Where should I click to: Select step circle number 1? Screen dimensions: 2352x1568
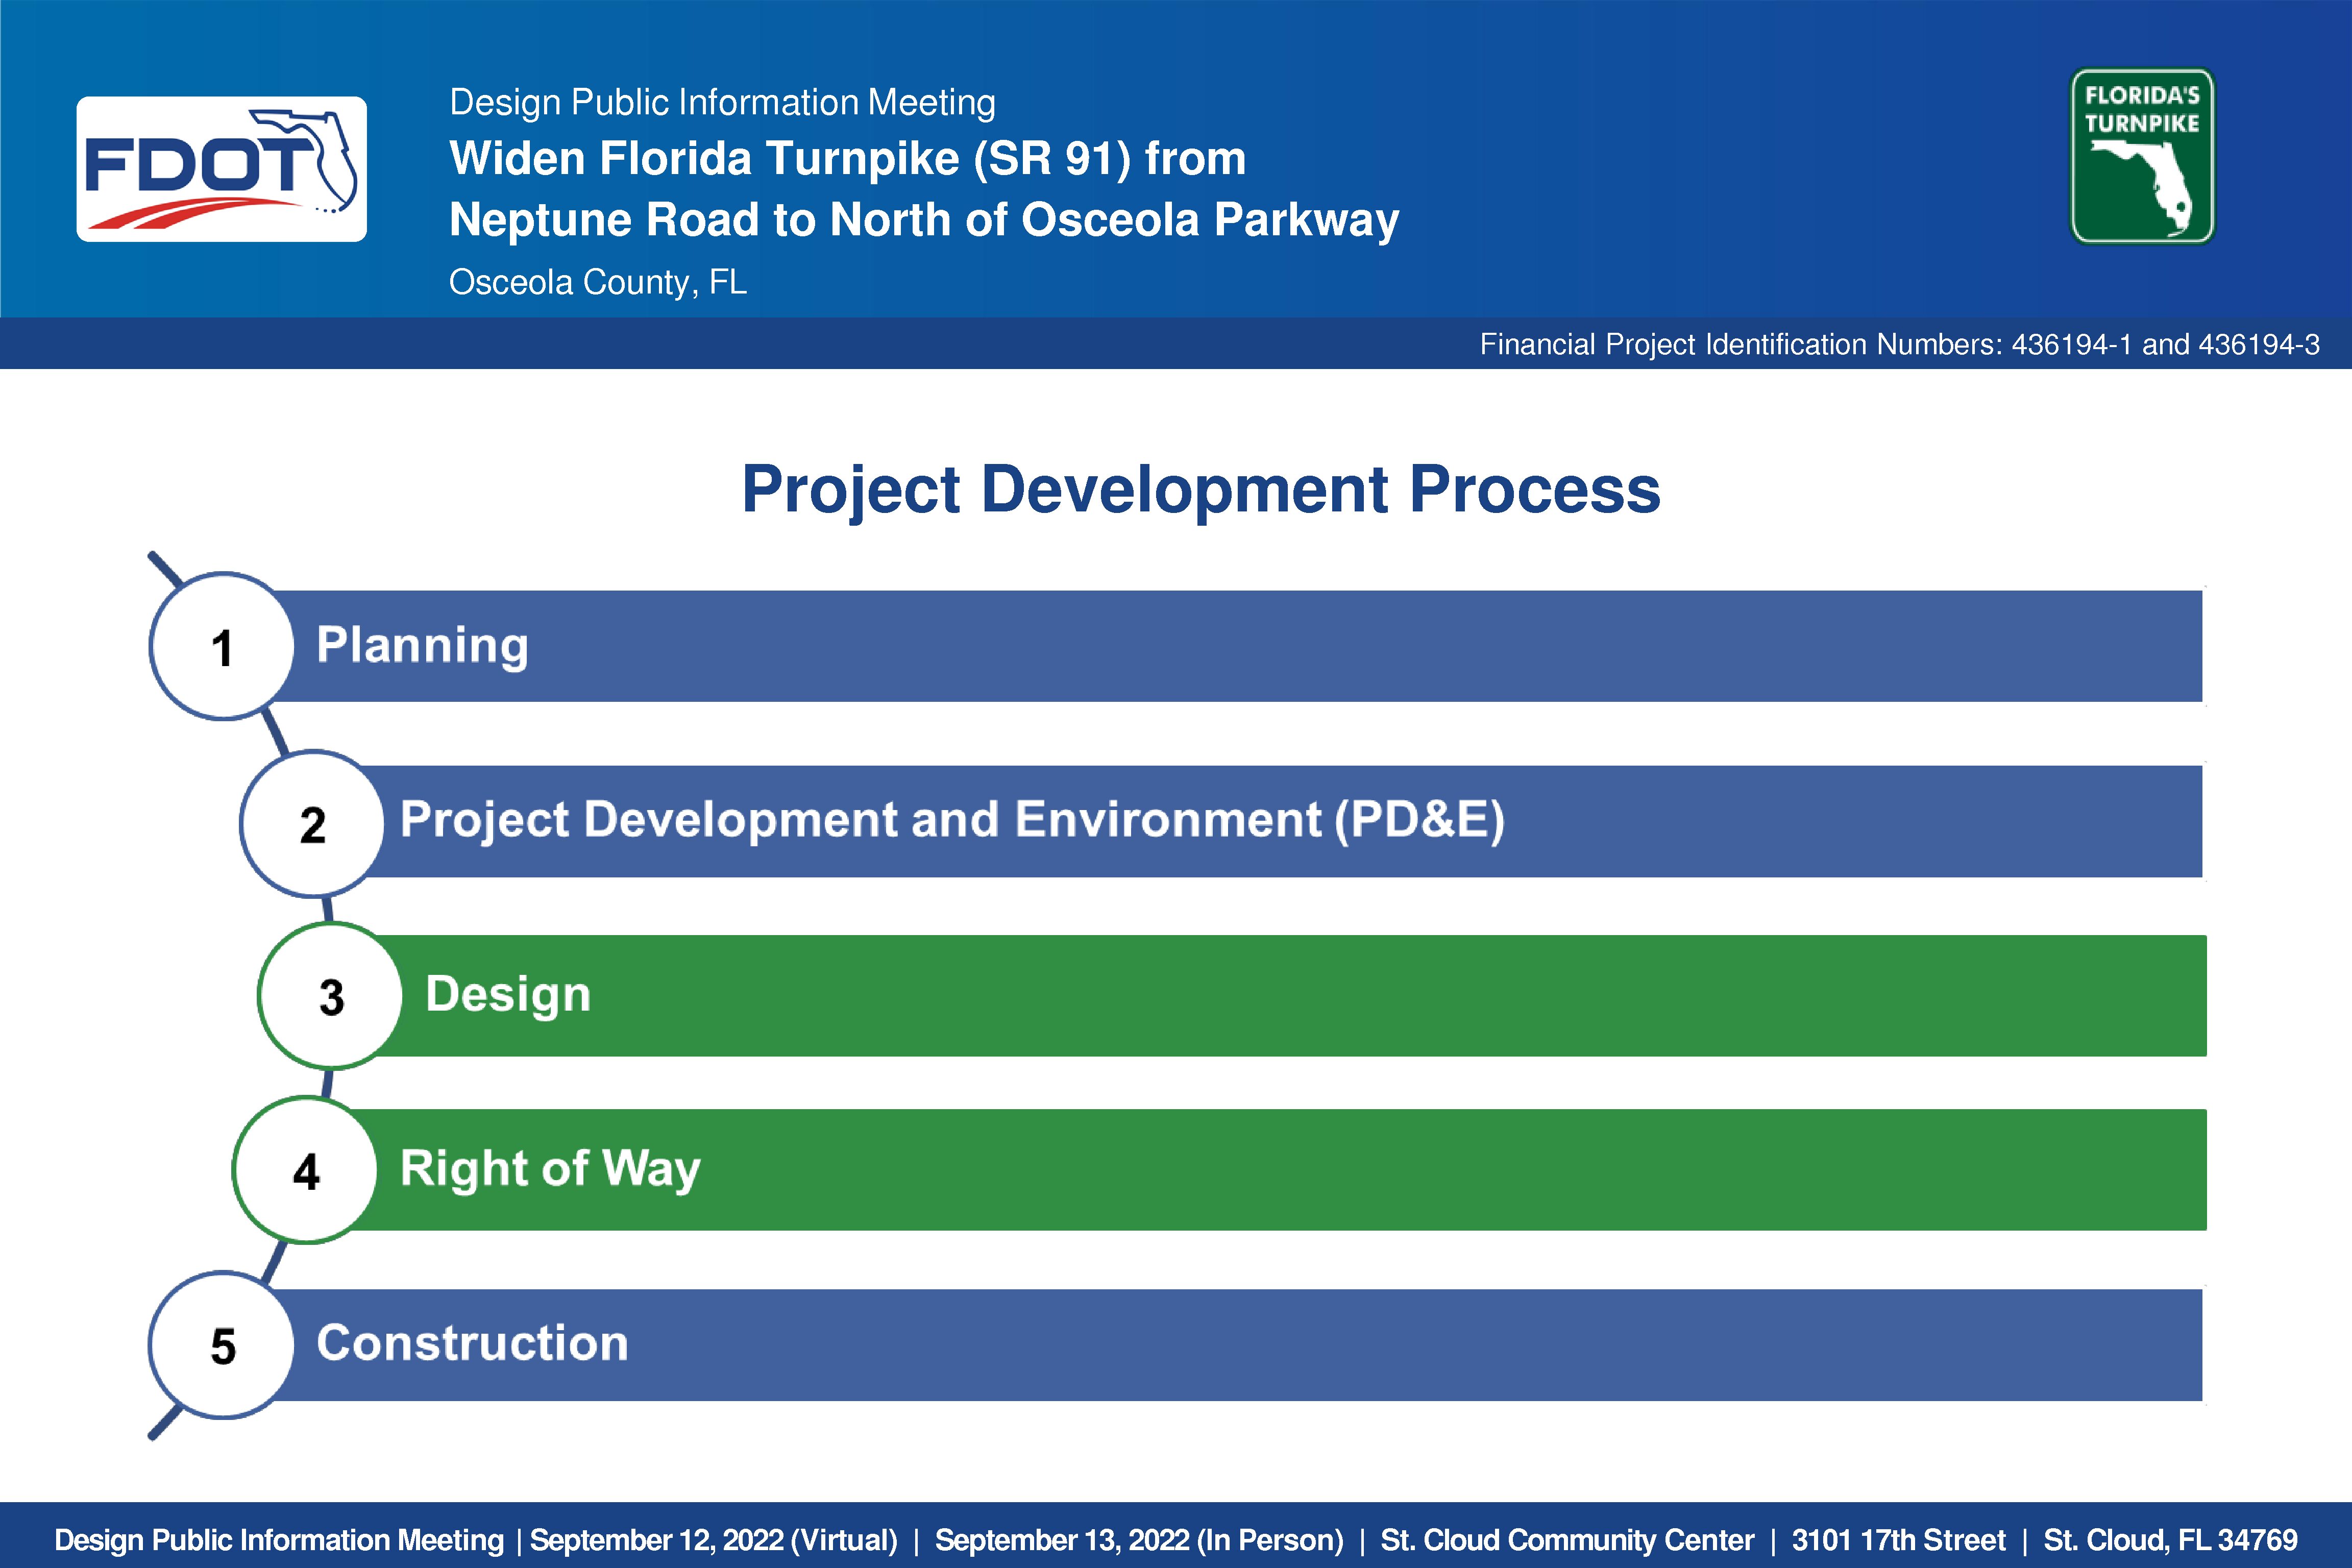(222, 646)
